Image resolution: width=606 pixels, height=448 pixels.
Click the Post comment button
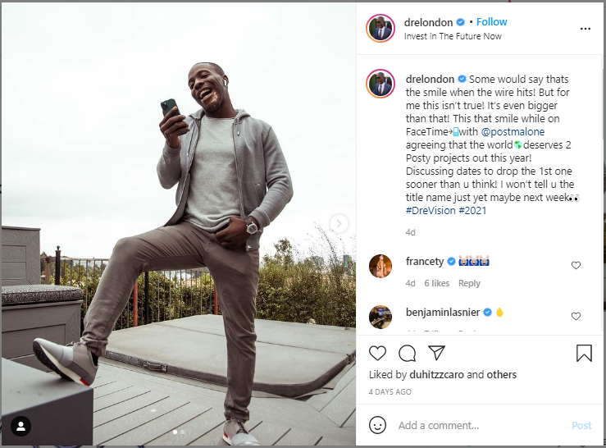(581, 425)
